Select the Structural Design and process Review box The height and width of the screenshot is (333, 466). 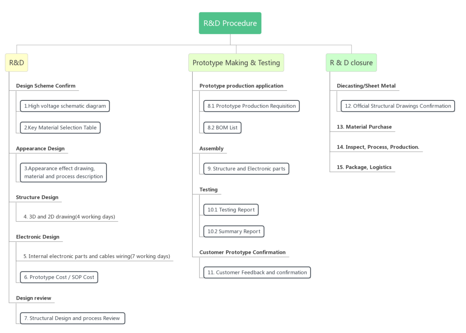click(x=72, y=318)
